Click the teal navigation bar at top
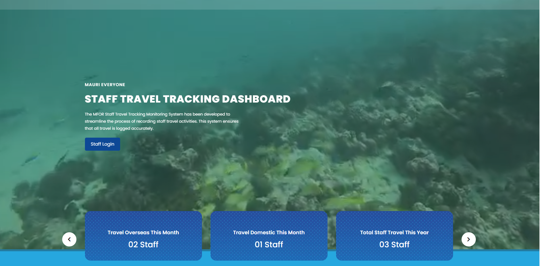Viewport: 540px width, 266px height. (270, 5)
